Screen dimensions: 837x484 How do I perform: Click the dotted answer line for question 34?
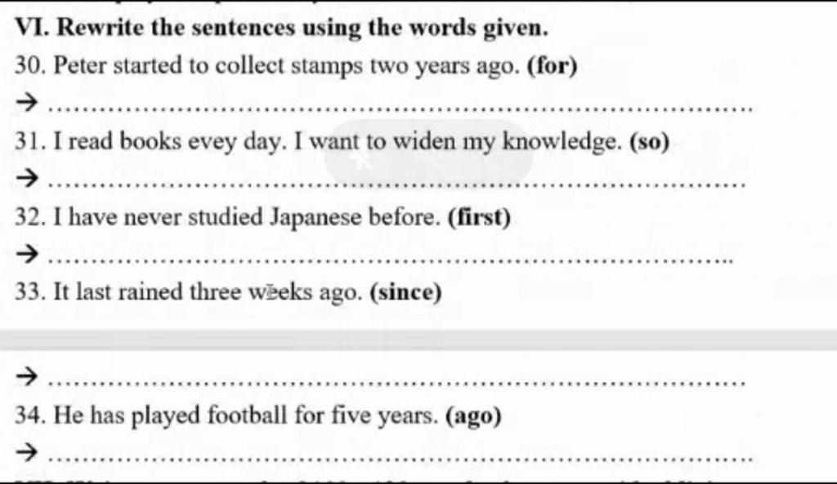[401, 458]
